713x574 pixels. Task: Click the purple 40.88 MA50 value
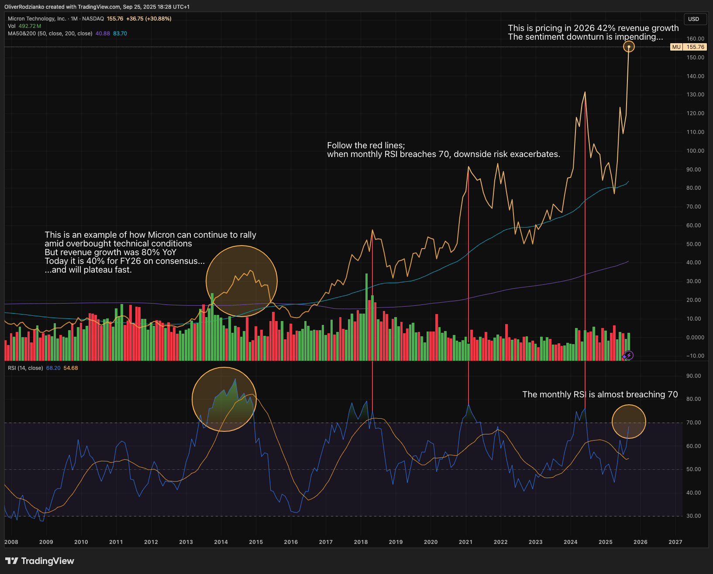(102, 34)
